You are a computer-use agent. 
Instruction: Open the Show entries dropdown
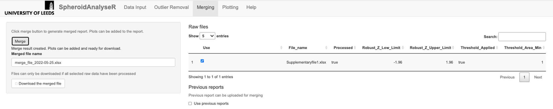click(x=207, y=36)
